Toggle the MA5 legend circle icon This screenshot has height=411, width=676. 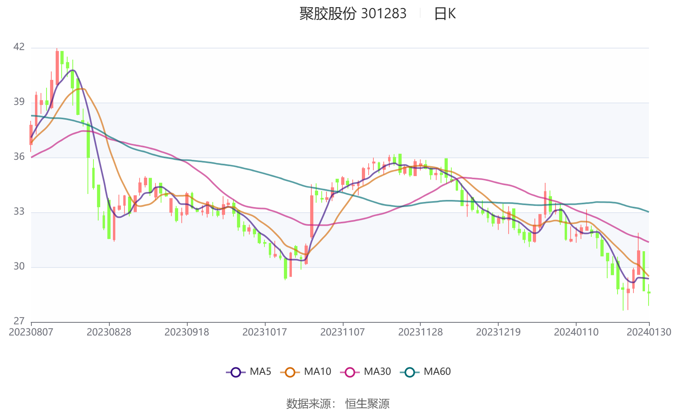pos(236,372)
